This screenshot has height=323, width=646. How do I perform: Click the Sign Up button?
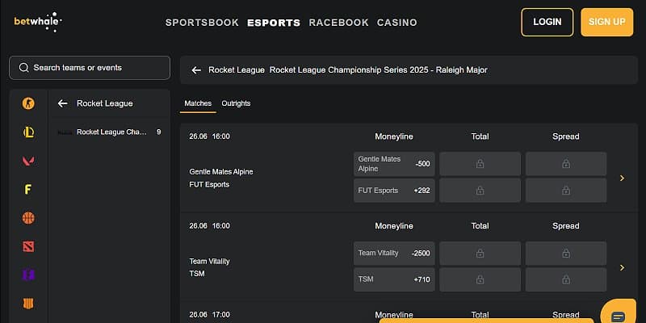click(606, 22)
